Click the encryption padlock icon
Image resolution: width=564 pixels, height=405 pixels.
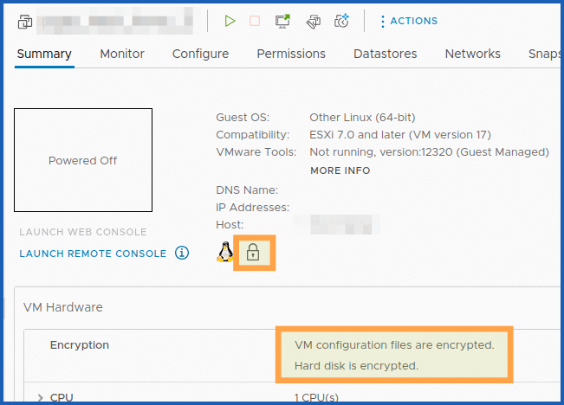pyautogui.click(x=253, y=253)
